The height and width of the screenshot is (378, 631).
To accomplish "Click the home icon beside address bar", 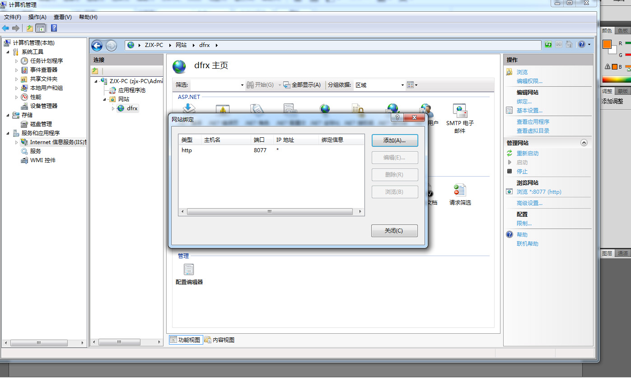I will [569, 45].
